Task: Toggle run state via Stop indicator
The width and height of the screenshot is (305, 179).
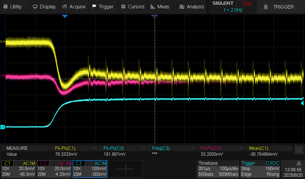Action: [x=246, y=4]
